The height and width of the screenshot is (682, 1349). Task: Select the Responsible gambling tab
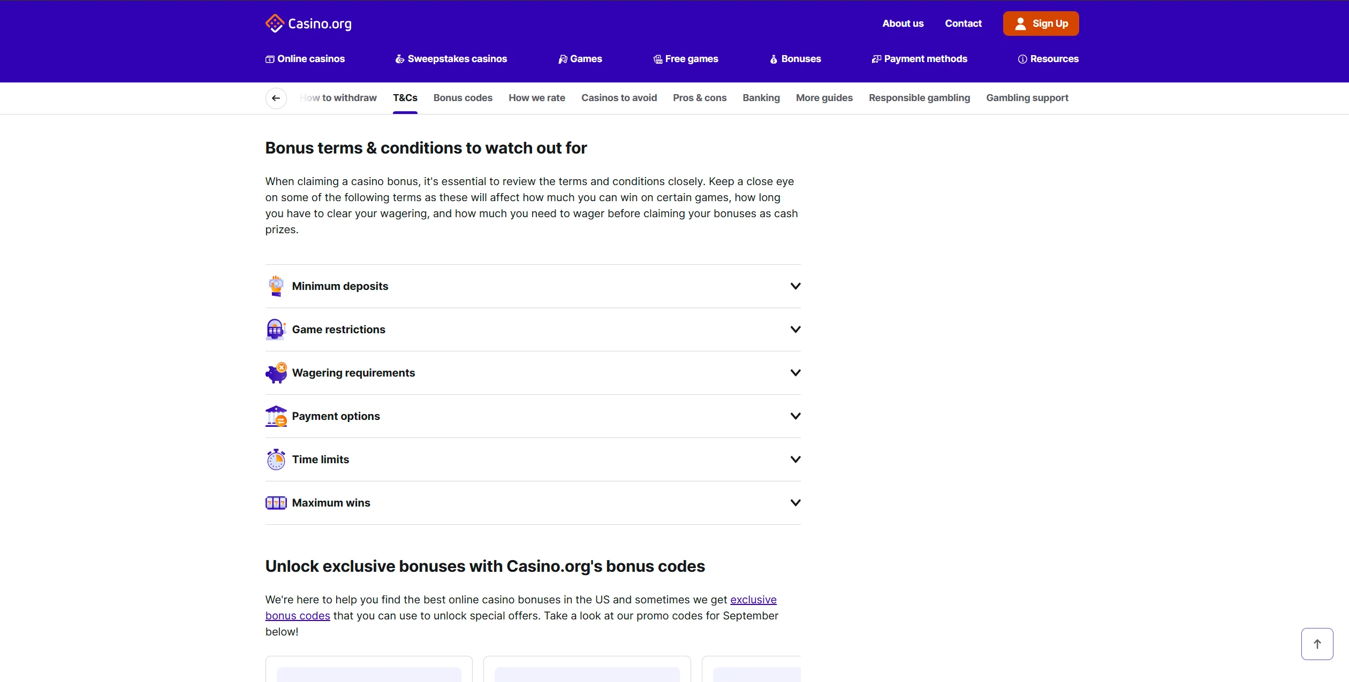point(920,98)
